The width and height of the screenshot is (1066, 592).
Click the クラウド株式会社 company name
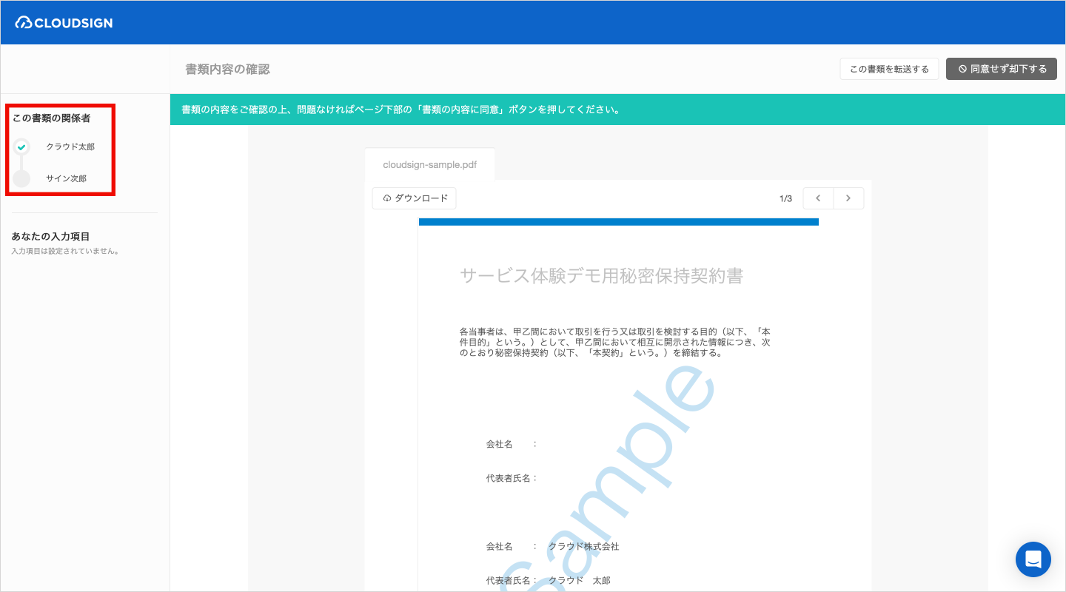[583, 546]
